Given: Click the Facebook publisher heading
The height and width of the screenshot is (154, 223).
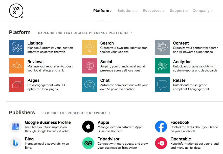Looking at the screenshot, I should click(180, 122).
